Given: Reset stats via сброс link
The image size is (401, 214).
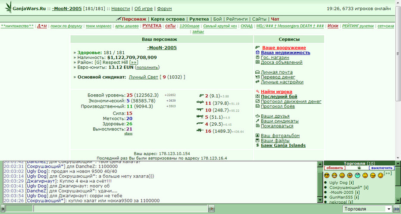Looking at the screenshot, I should pos(128,133).
